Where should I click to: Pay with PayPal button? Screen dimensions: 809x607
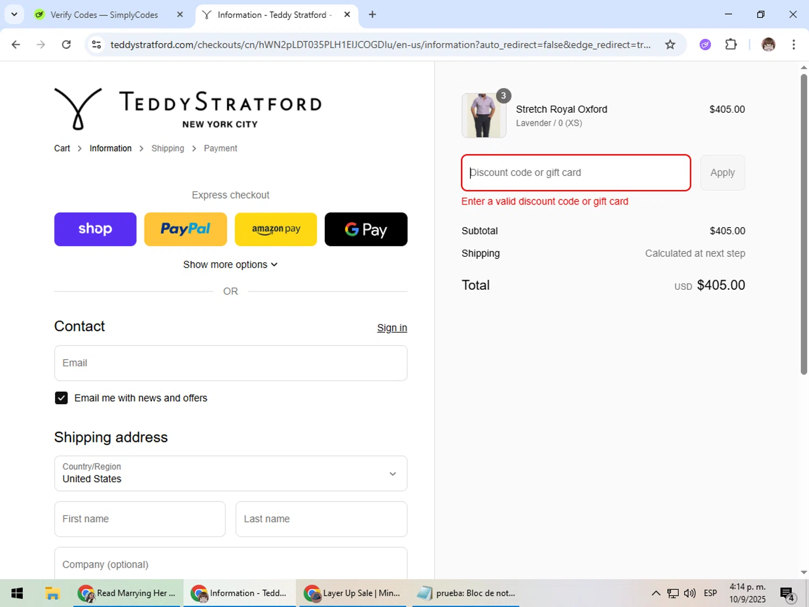[186, 229]
